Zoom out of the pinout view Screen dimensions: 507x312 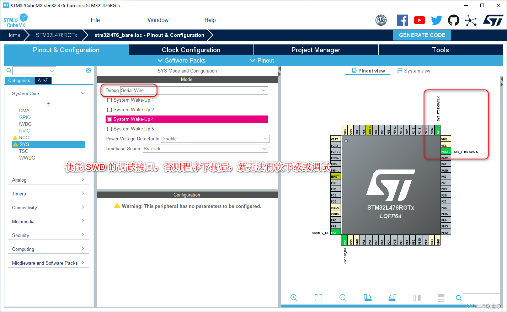pos(343,298)
